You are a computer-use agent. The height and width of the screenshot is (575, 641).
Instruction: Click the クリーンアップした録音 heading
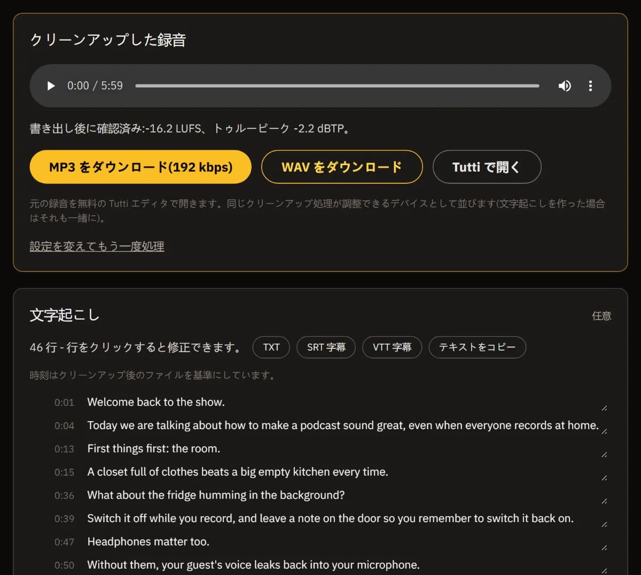[x=108, y=40]
